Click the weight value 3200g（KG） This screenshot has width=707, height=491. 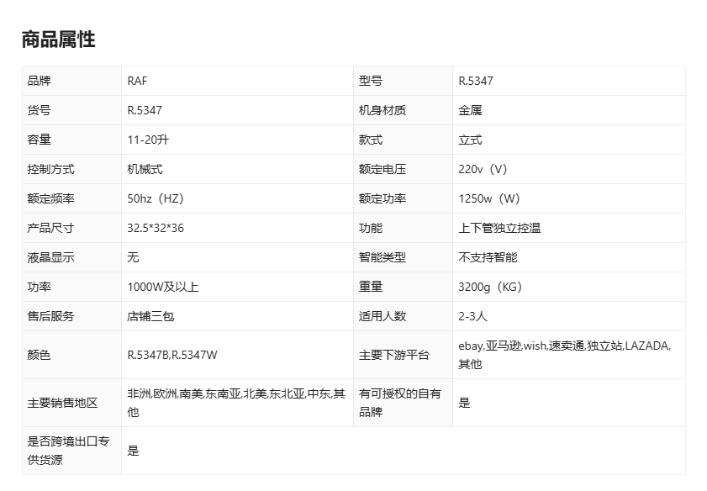point(490,287)
